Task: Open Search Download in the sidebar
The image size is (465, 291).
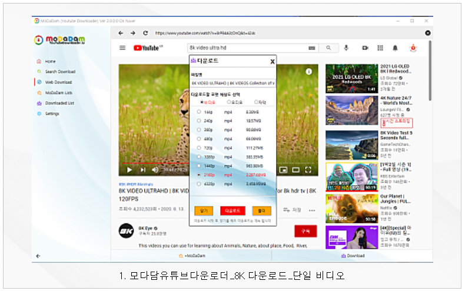Action: [x=57, y=72]
